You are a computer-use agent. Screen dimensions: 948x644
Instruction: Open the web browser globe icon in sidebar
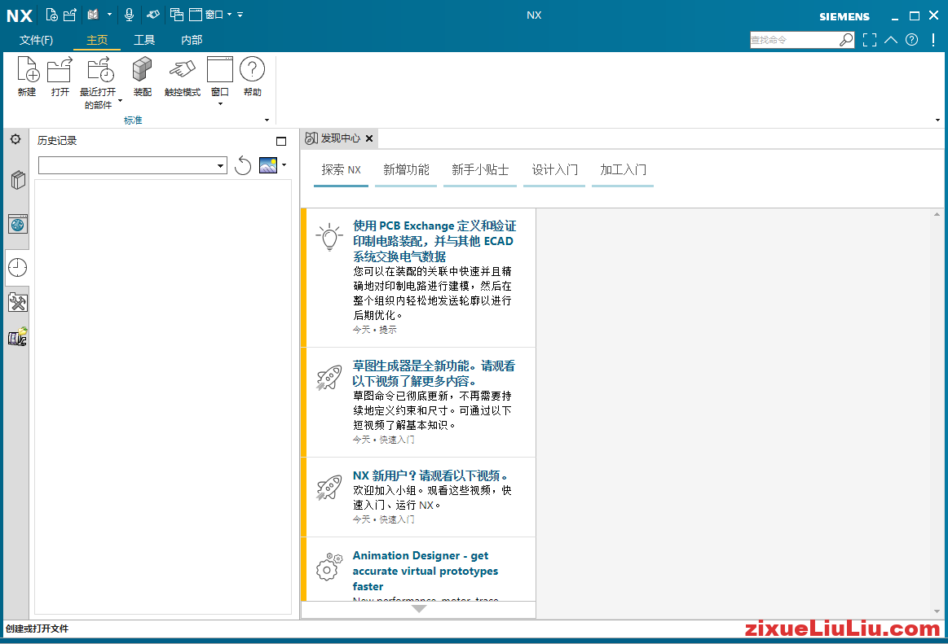click(18, 224)
